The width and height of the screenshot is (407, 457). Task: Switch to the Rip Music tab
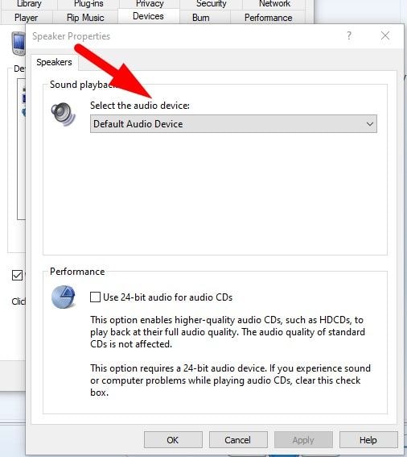click(x=85, y=18)
